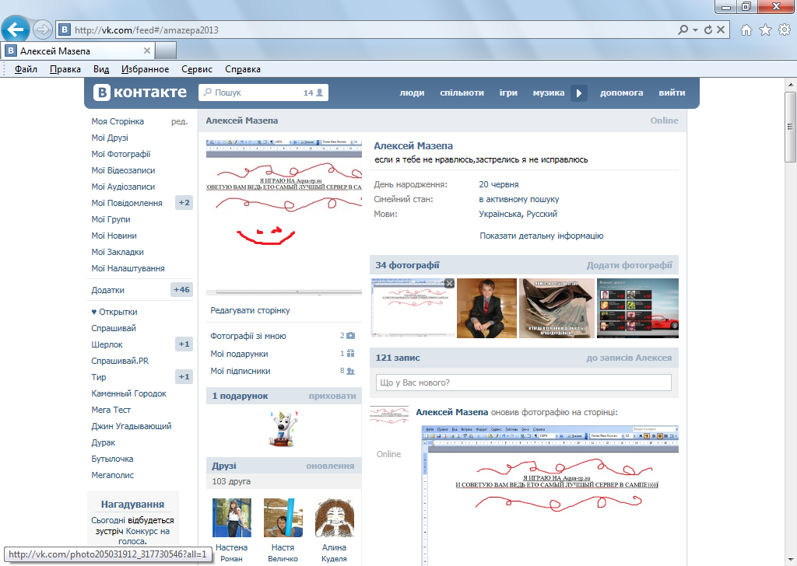Open the допомога header link

click(621, 93)
